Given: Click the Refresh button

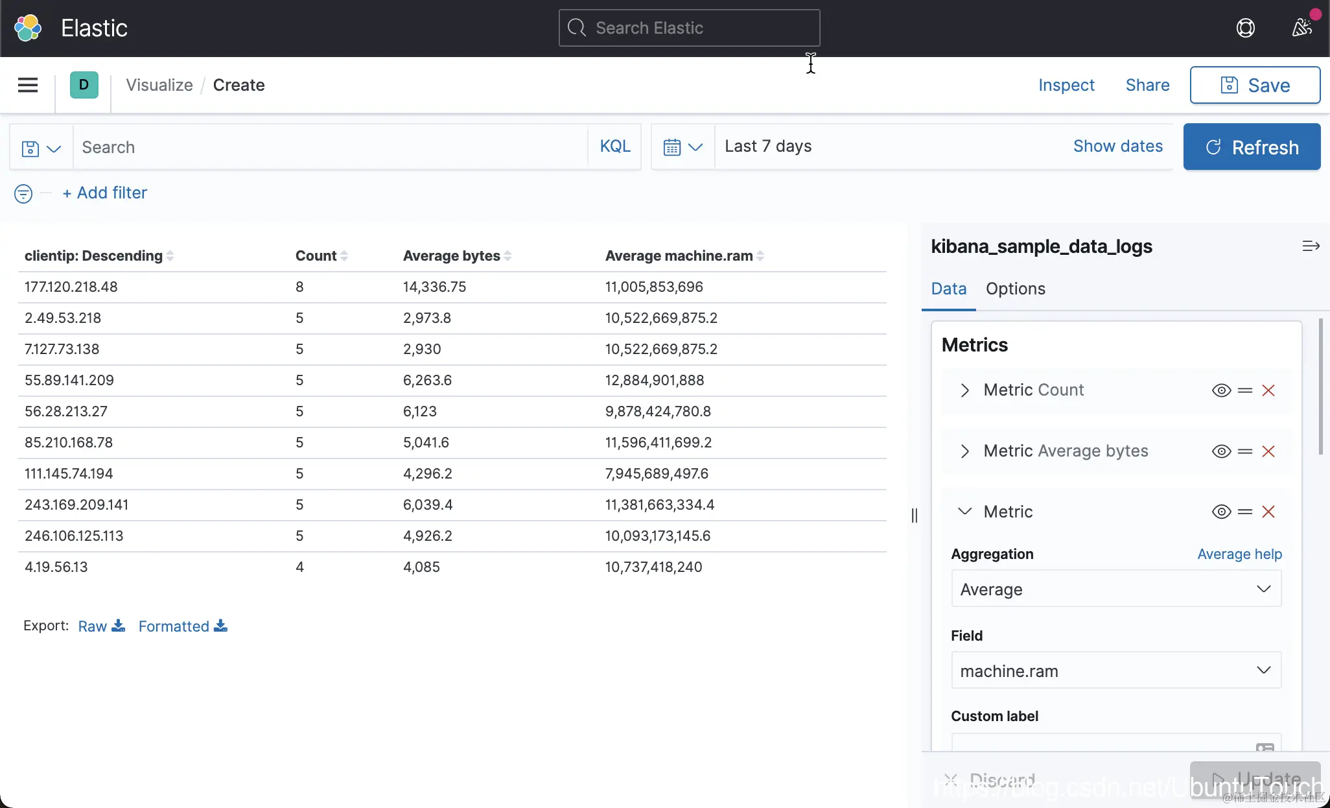Looking at the screenshot, I should (1251, 147).
